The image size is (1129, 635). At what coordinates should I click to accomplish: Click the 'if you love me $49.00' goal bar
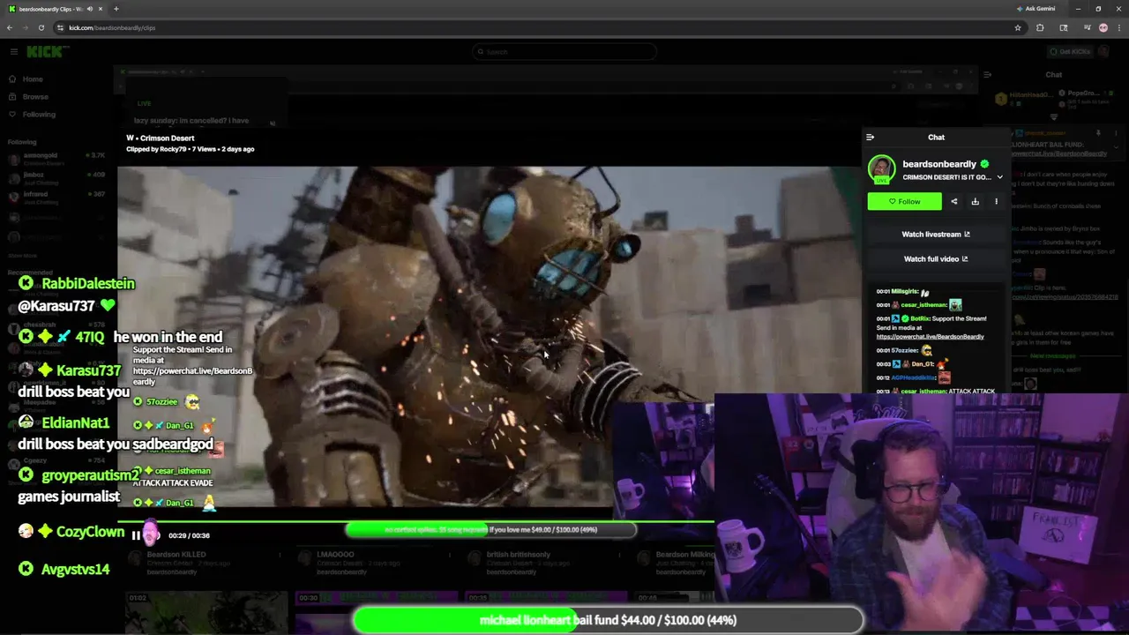[491, 530]
